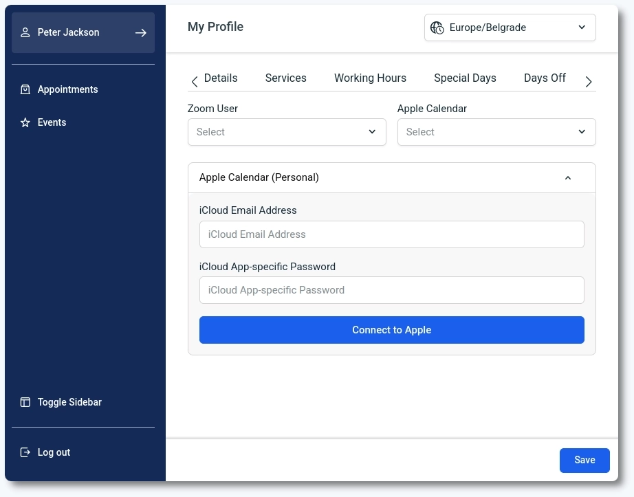Screen dimensions: 634x497
Task: Click the Log out door icon
Action: pyautogui.click(x=25, y=452)
